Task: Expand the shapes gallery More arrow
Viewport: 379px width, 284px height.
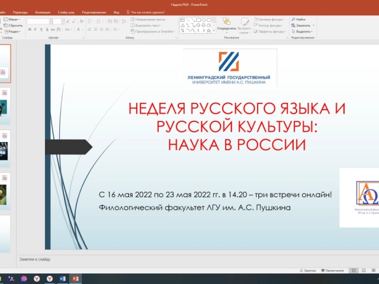Action: [x=214, y=31]
